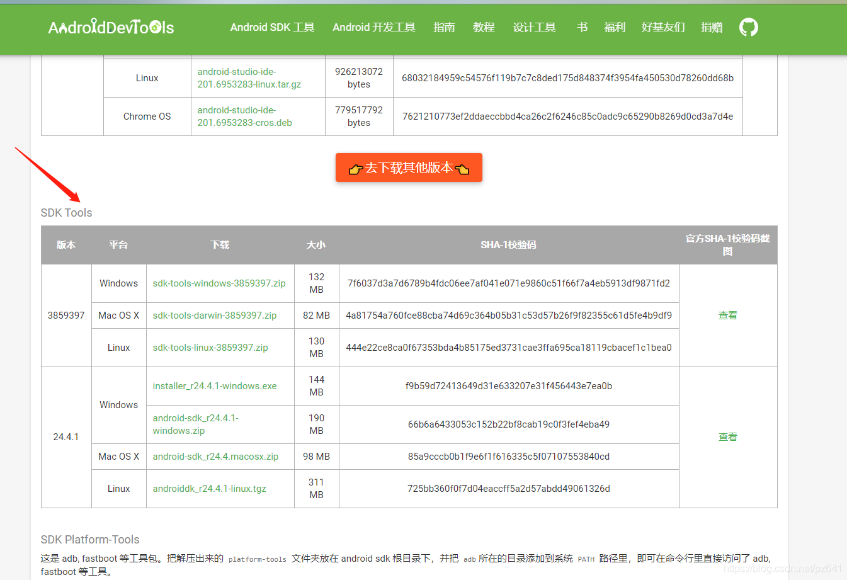Open Android 开发工具 menu
The image size is (847, 580).
tap(374, 27)
